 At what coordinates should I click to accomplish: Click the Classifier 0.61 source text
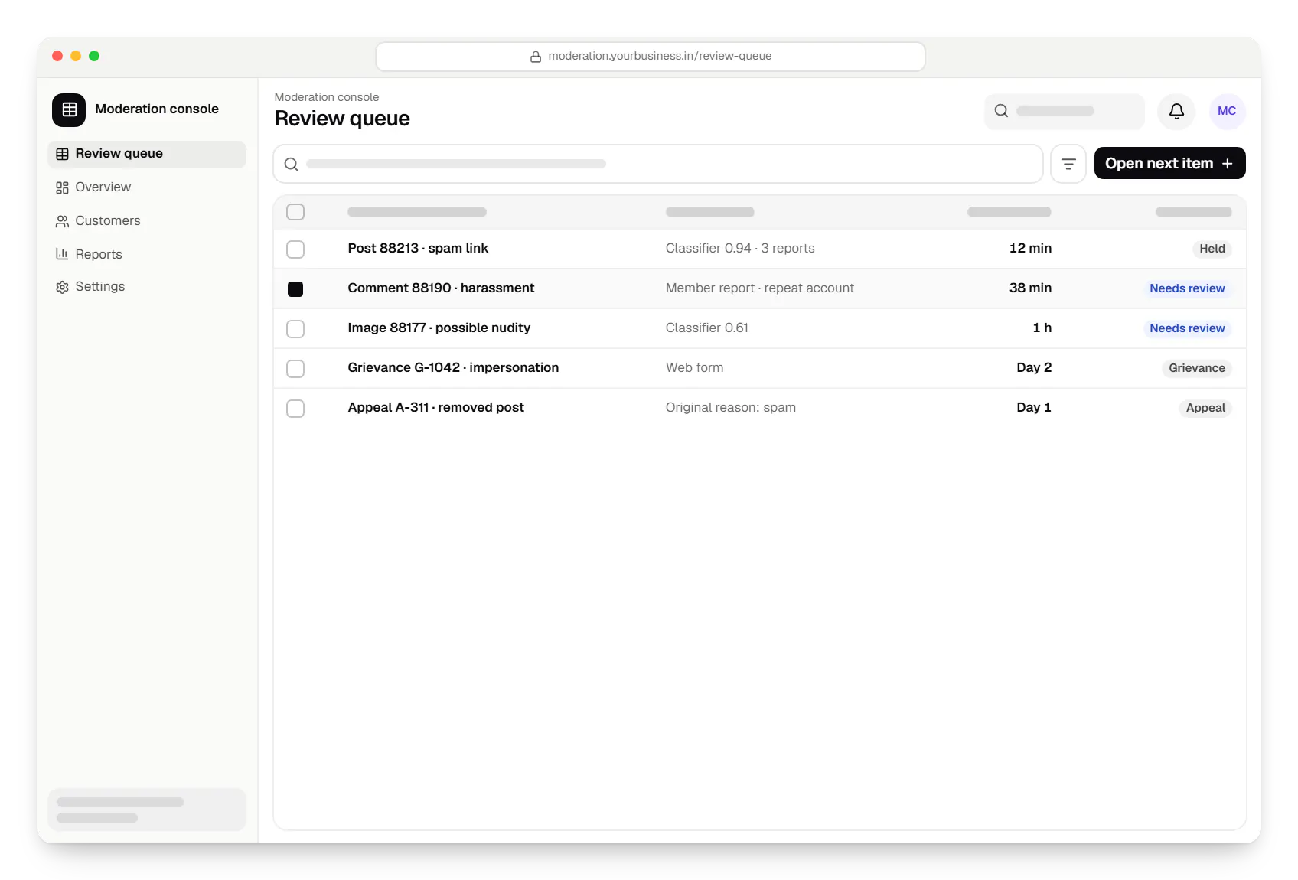[x=706, y=328]
